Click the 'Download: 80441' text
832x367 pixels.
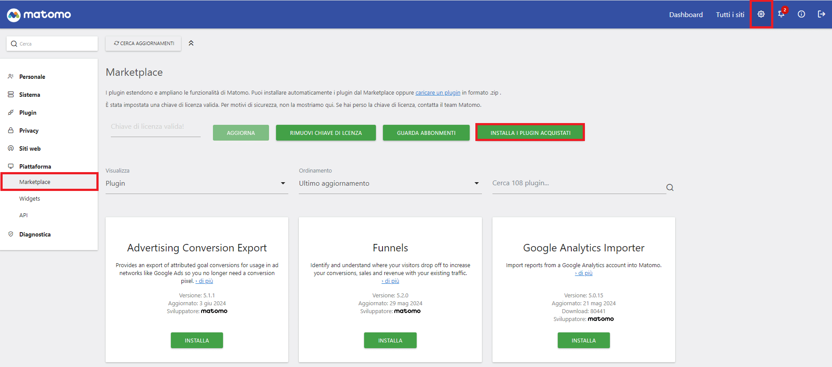[x=584, y=311]
